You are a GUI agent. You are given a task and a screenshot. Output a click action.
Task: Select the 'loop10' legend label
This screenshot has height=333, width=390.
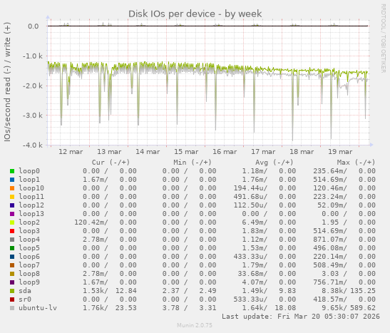(31, 188)
